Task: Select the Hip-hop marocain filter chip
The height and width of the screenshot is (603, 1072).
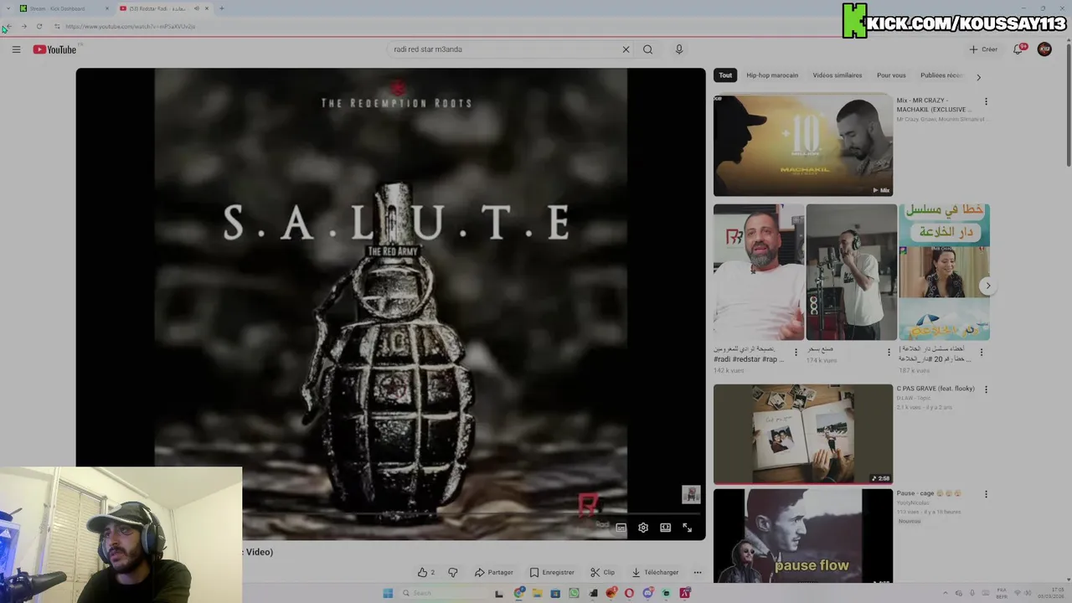Action: click(772, 75)
